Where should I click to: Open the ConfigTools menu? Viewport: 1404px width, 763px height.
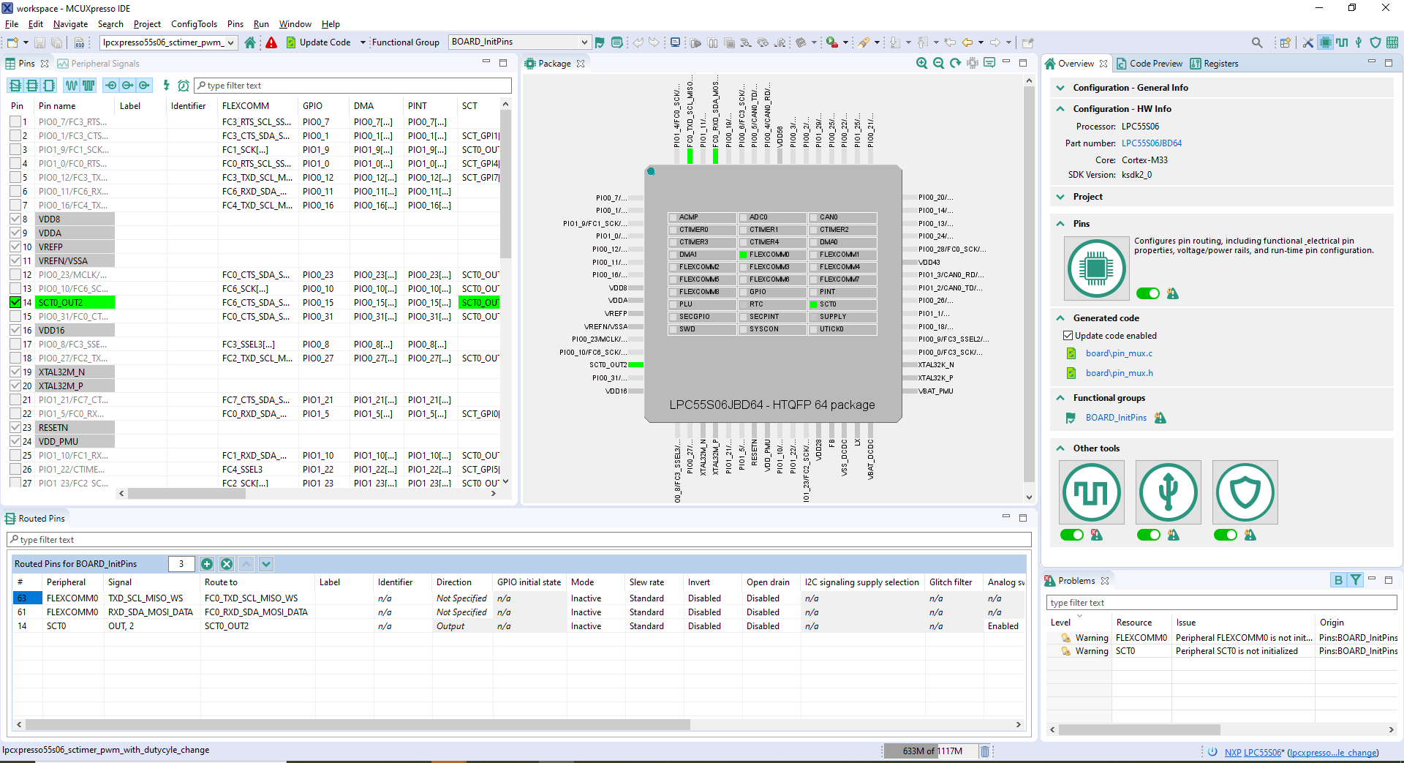tap(194, 23)
